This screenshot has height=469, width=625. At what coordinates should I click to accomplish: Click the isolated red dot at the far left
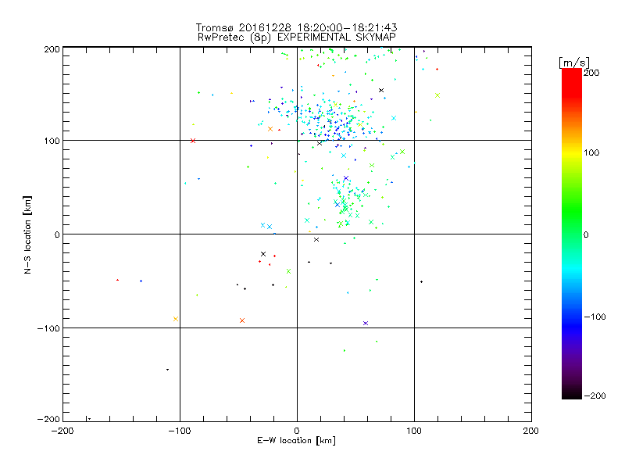118,280
